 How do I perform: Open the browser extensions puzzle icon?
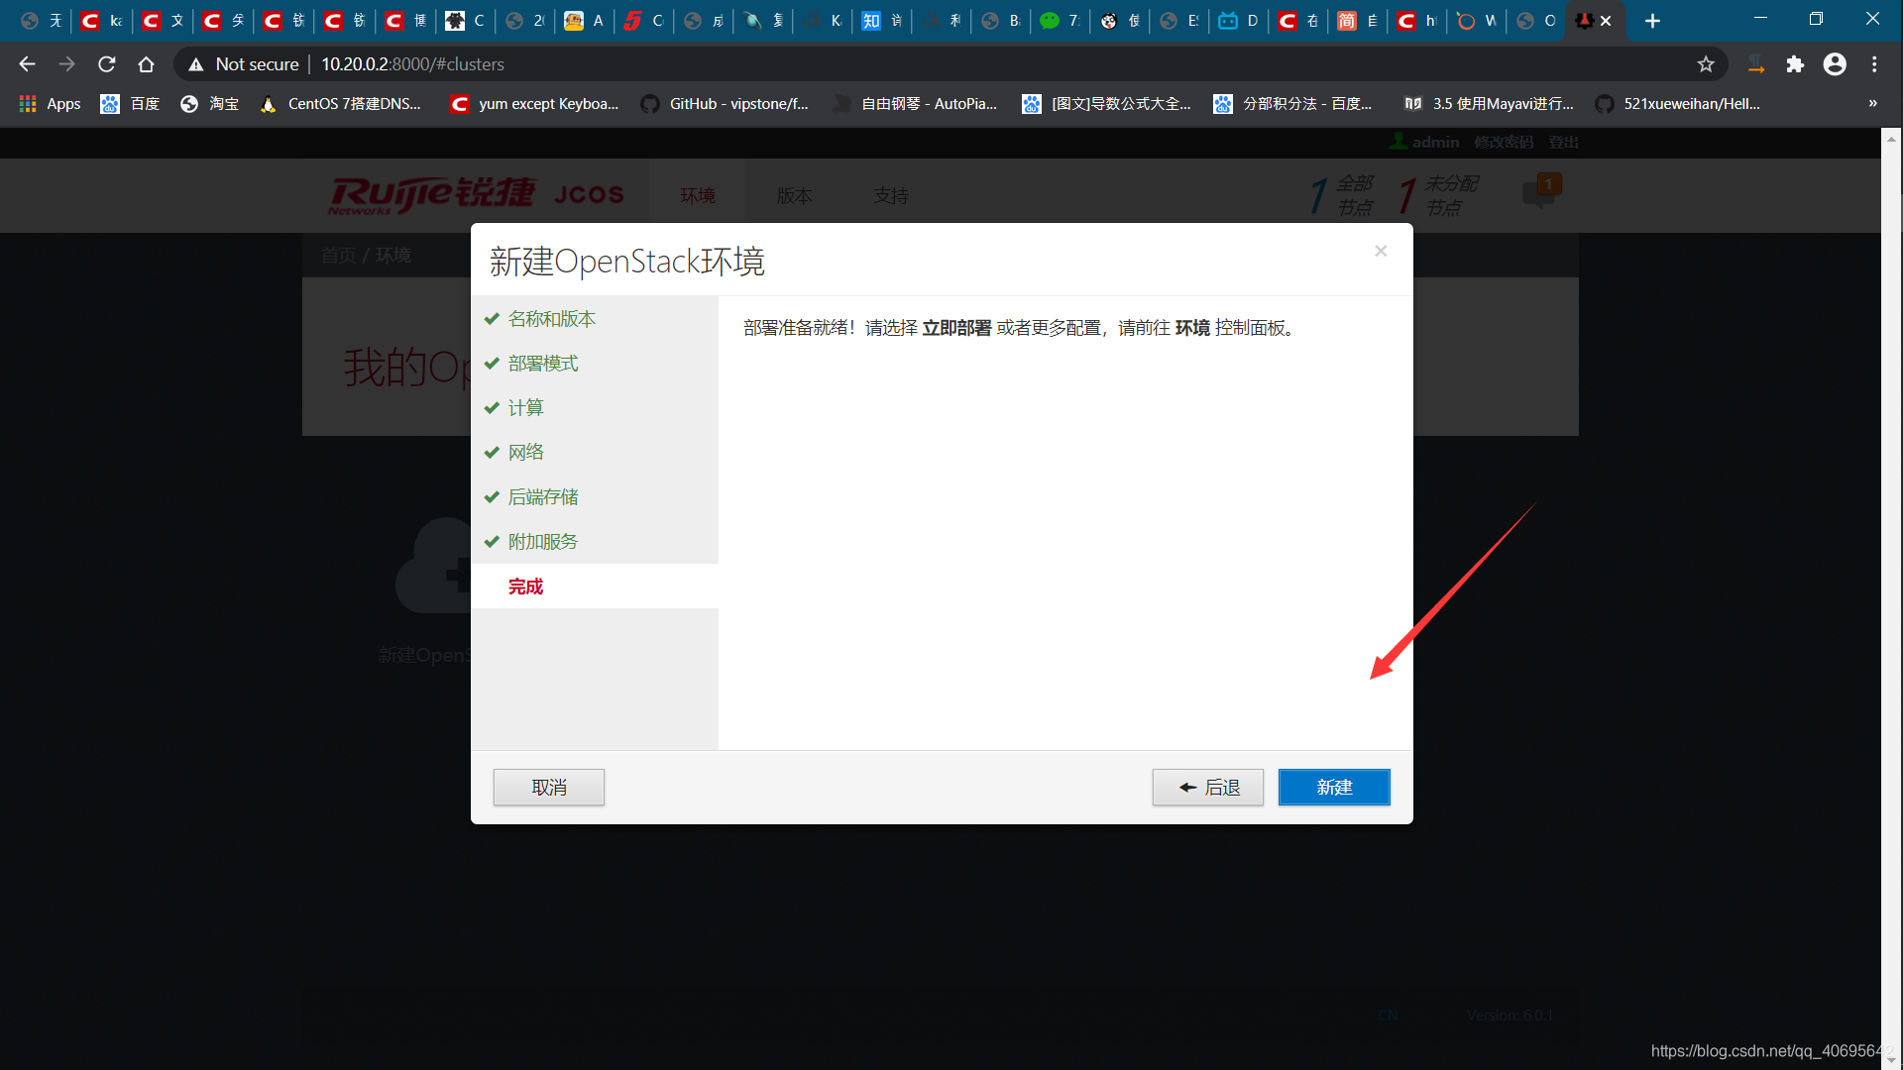[x=1795, y=64]
